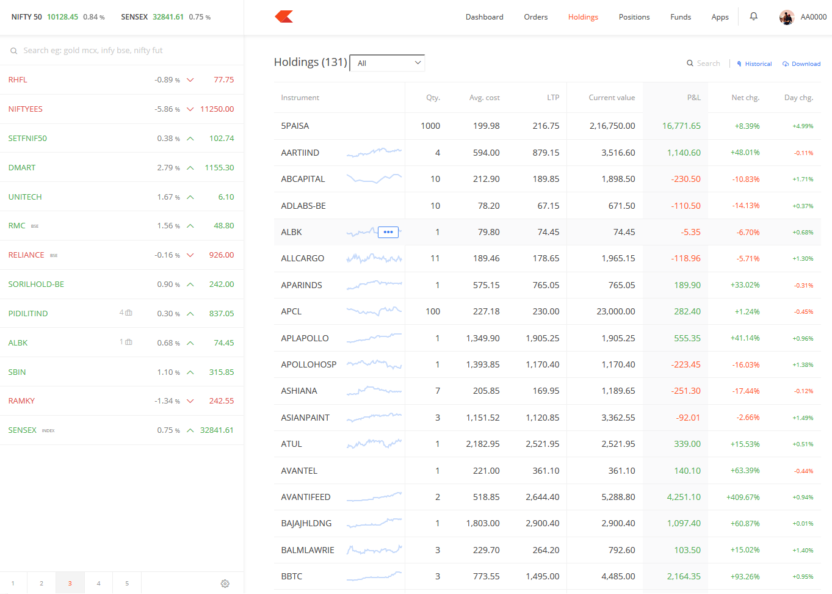Open the Positions page

click(x=634, y=17)
